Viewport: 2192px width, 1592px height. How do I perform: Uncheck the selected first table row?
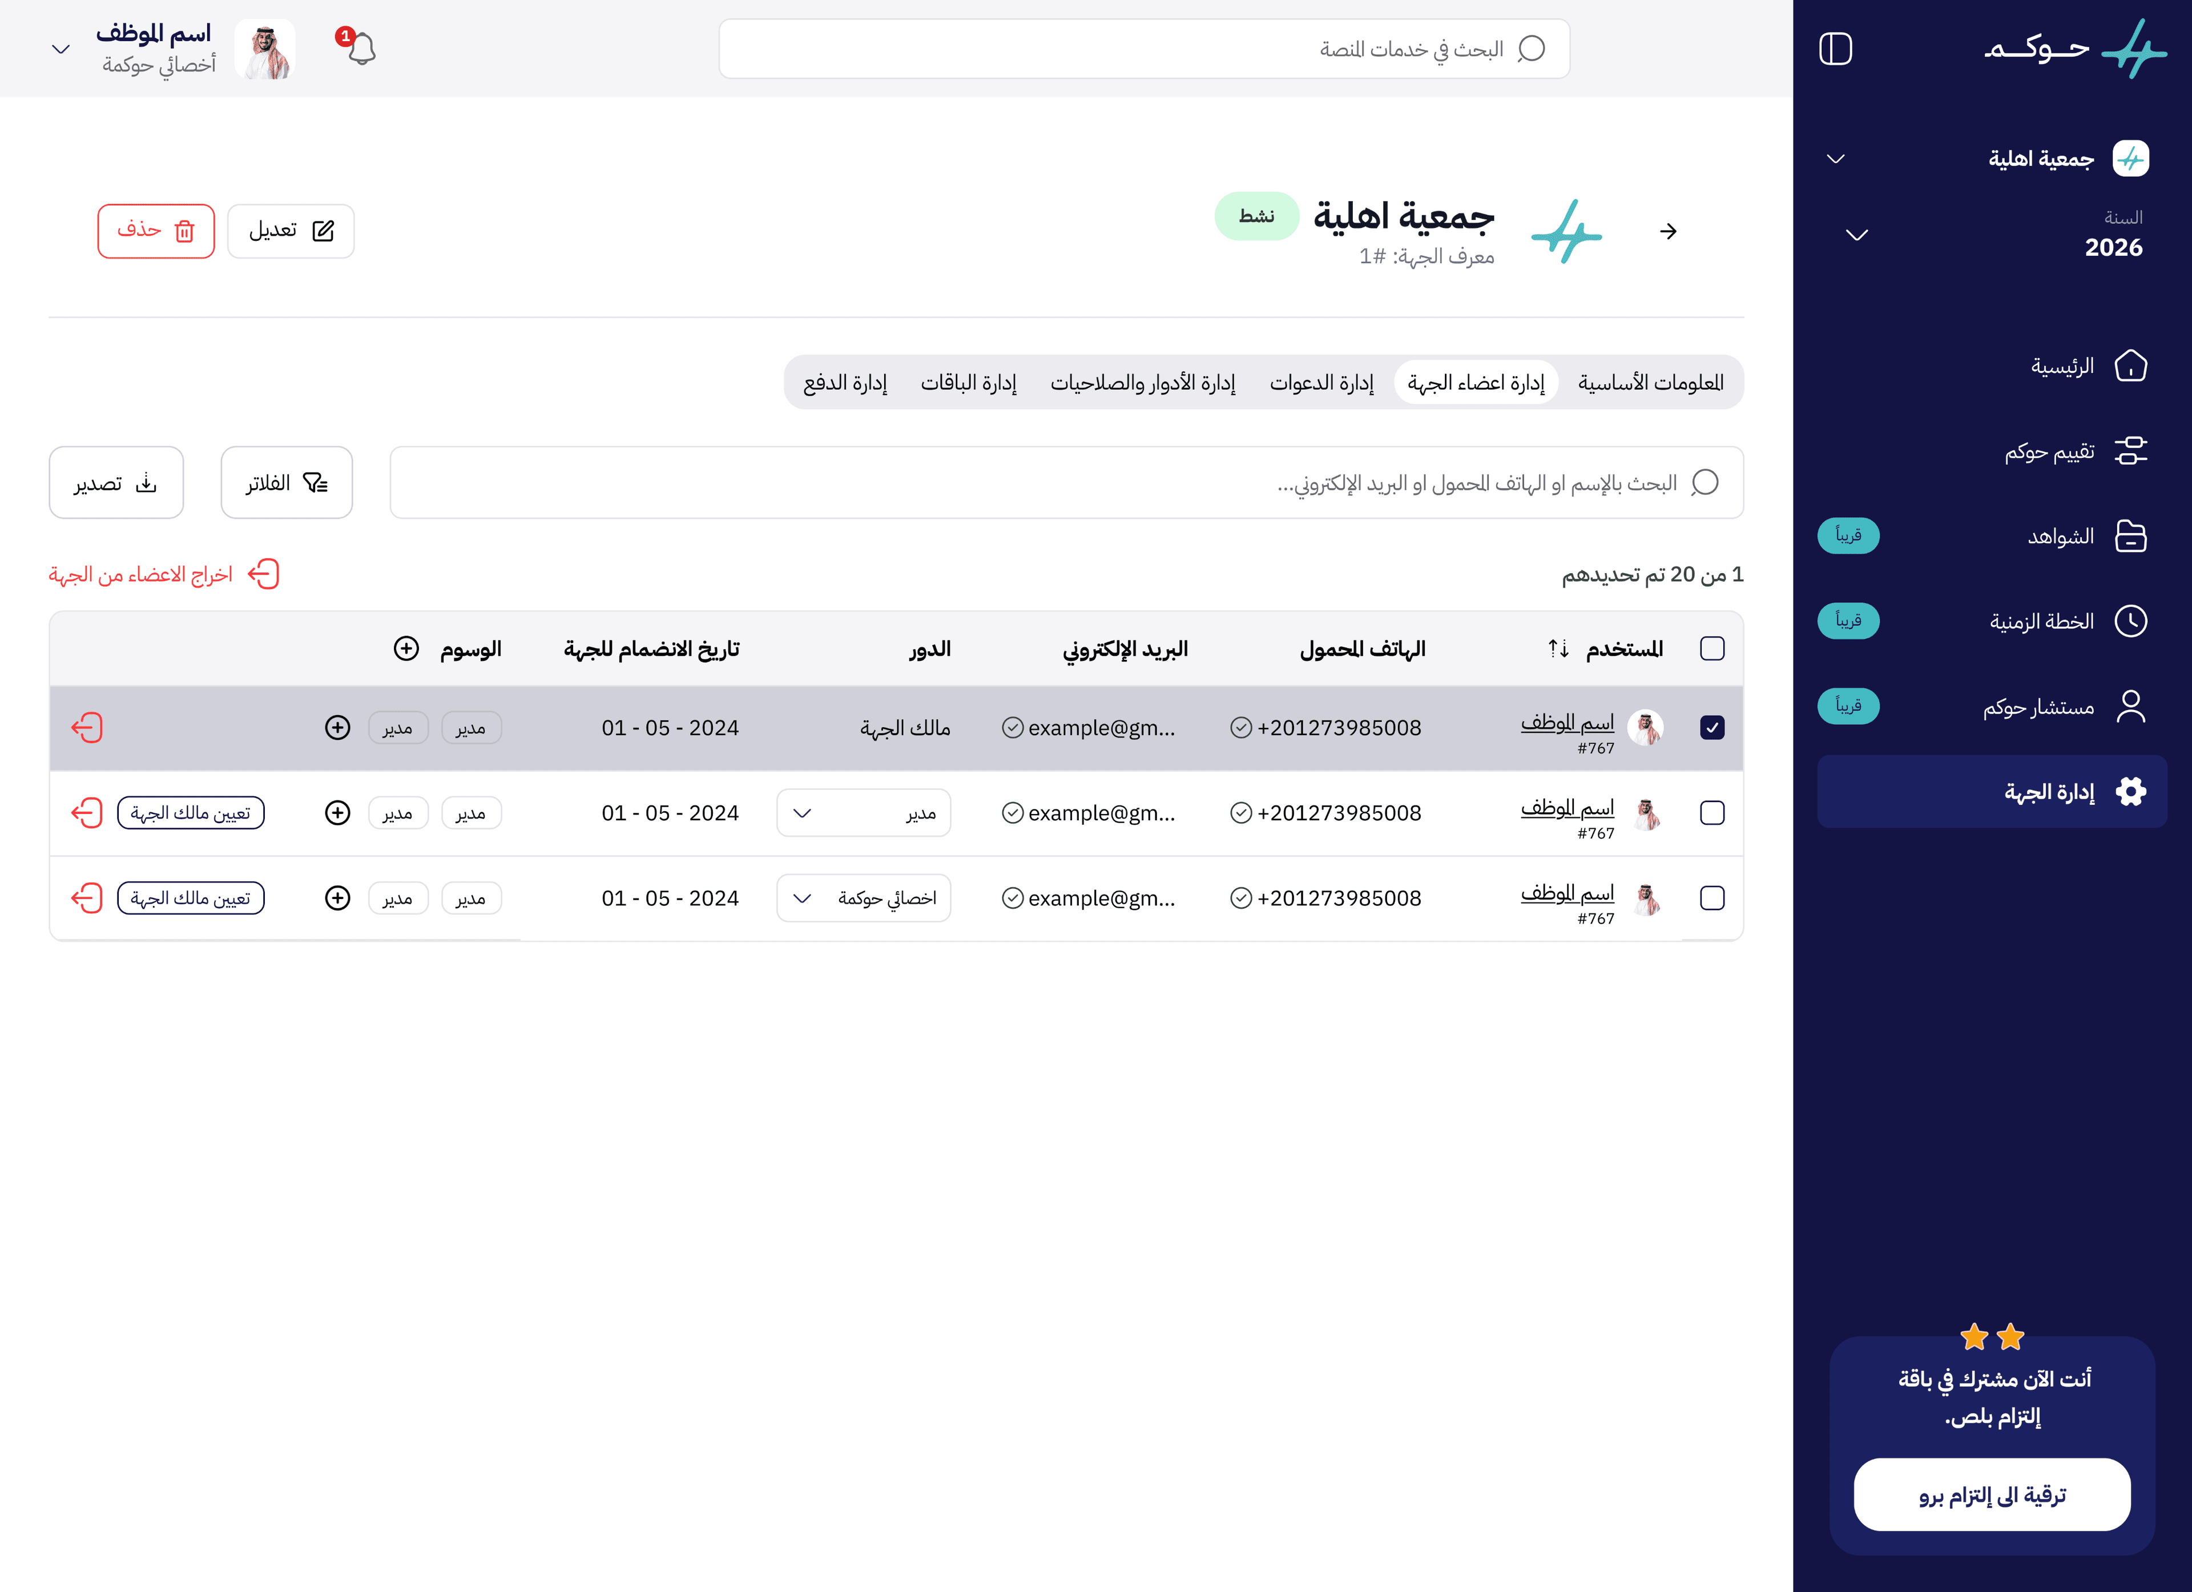pos(1712,727)
